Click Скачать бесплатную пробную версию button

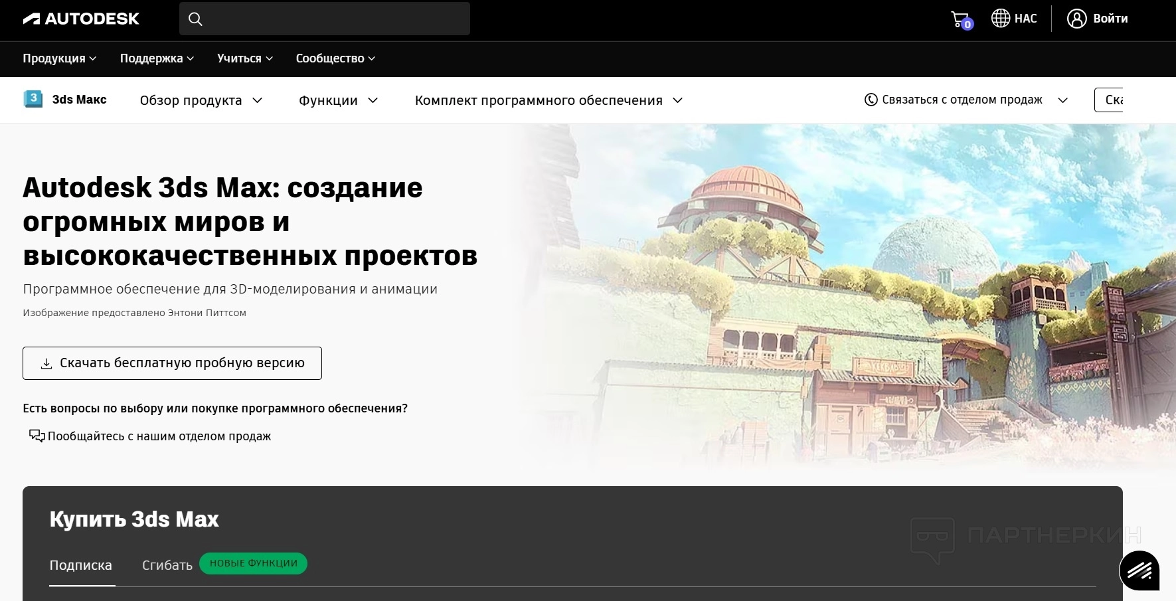coord(172,363)
